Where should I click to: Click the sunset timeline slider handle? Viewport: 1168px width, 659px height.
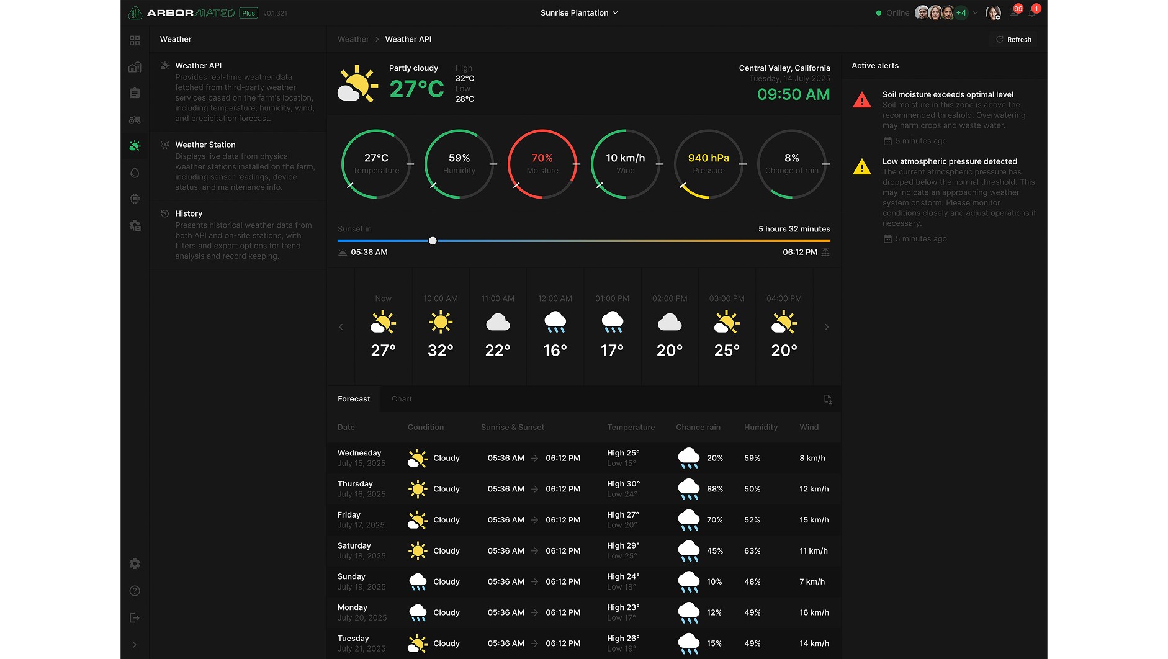pos(433,241)
